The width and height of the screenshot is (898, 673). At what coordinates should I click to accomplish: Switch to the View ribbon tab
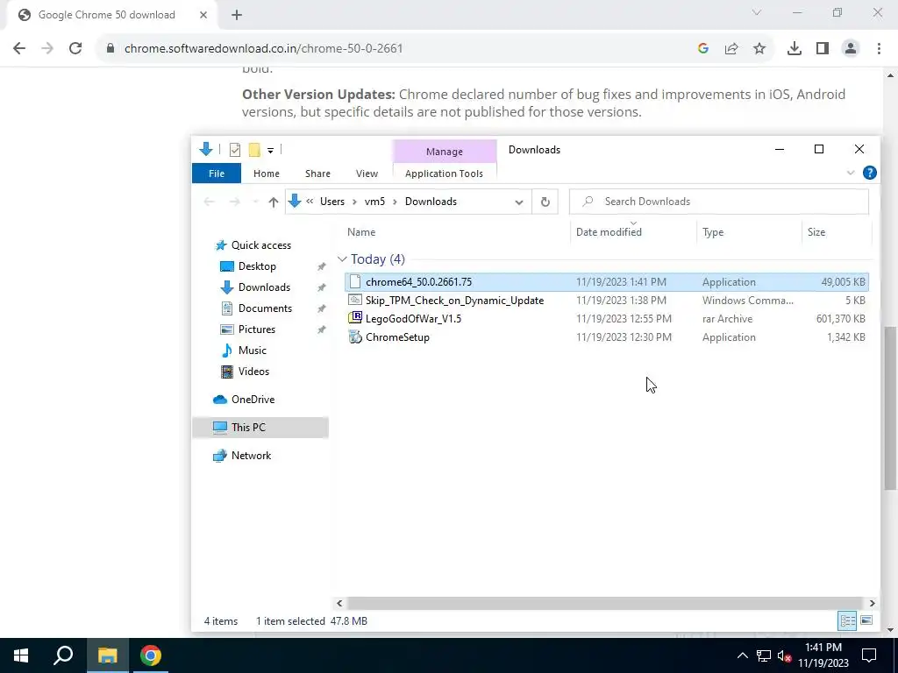click(x=367, y=174)
